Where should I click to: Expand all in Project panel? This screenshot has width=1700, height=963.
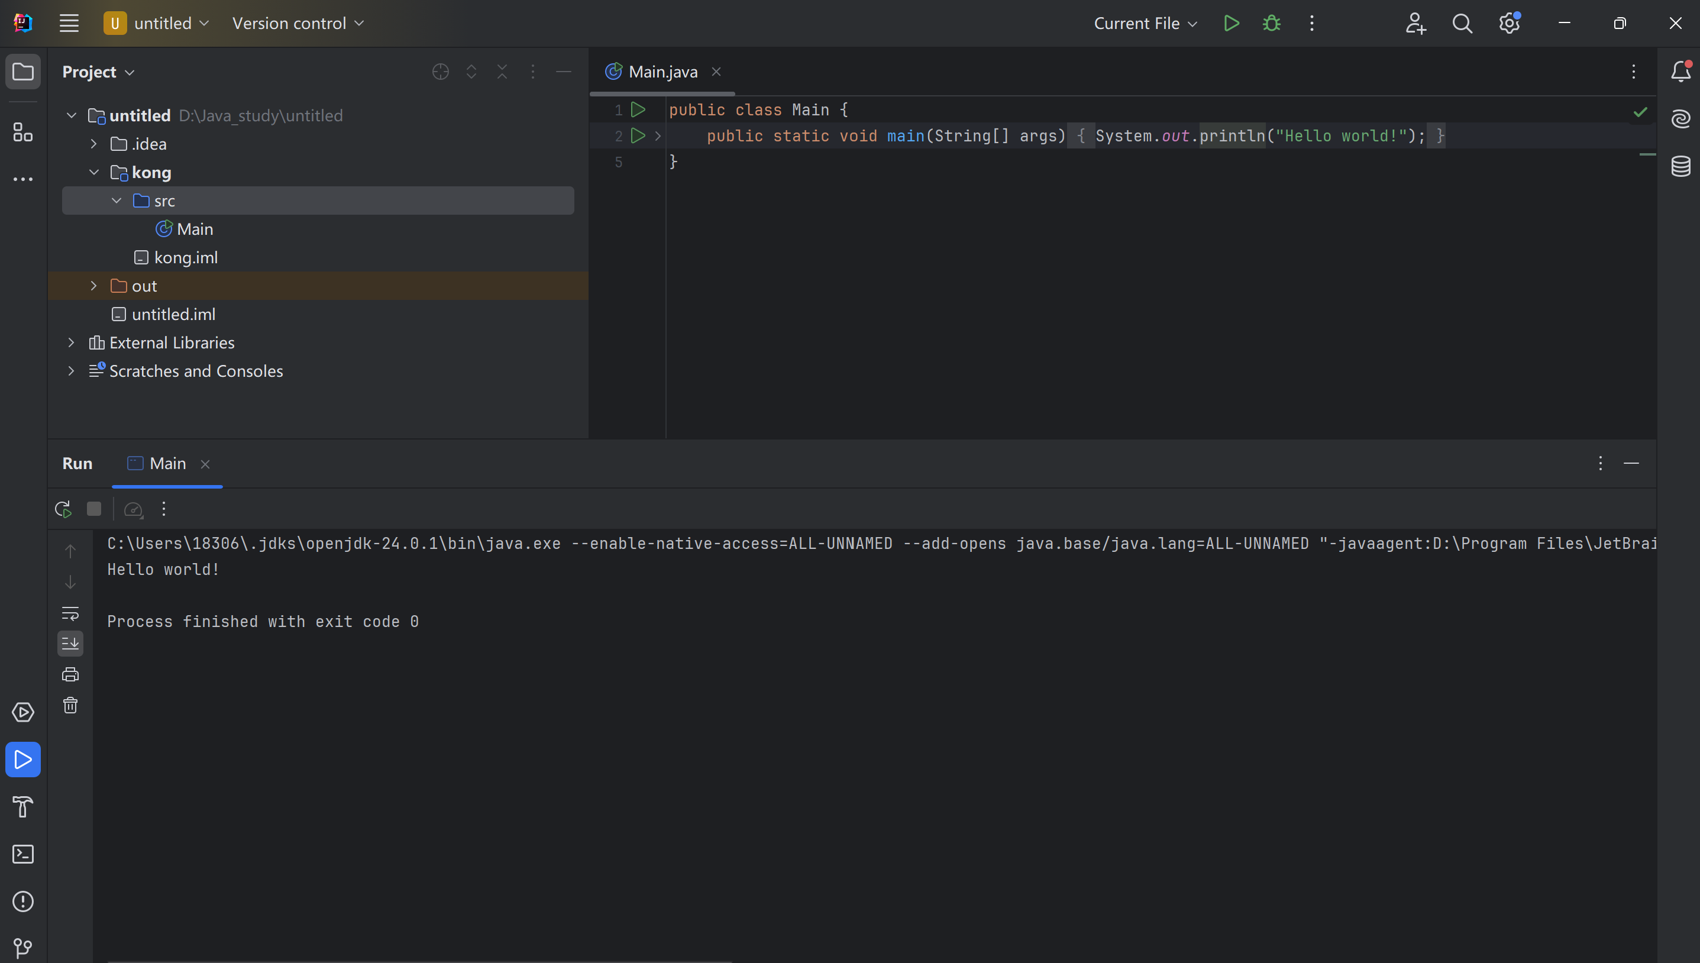pos(471,72)
